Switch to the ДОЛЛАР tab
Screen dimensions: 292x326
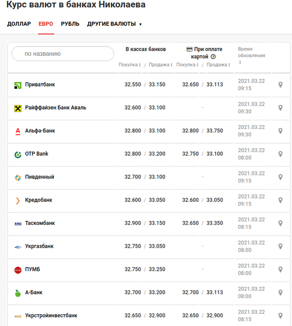coord(19,24)
